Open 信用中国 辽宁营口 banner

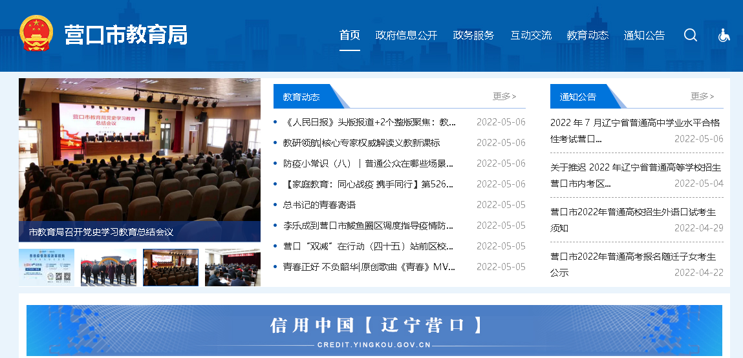[374, 330]
